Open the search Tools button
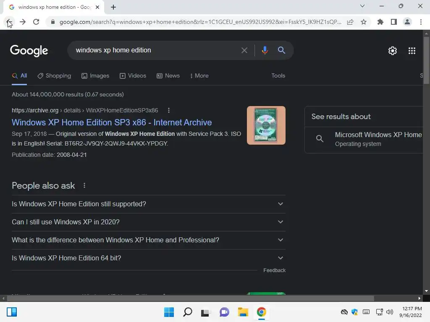430x322 pixels. [278, 76]
